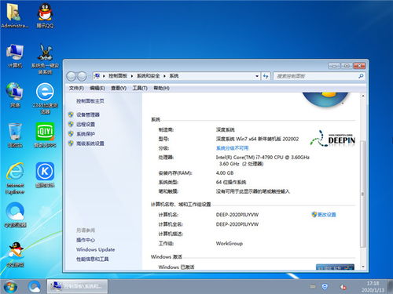This screenshot has height=294, width=393.
Task: Click the Change settings link
Action: tap(327, 215)
